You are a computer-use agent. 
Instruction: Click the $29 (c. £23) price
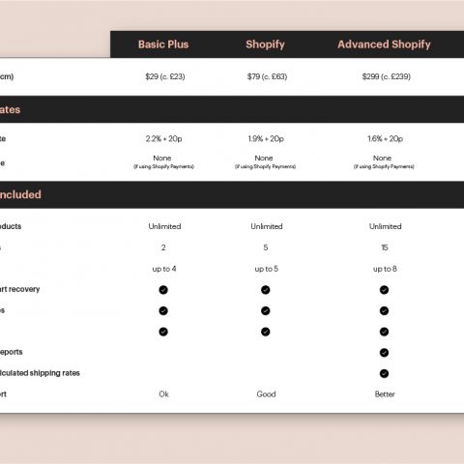[x=165, y=76]
